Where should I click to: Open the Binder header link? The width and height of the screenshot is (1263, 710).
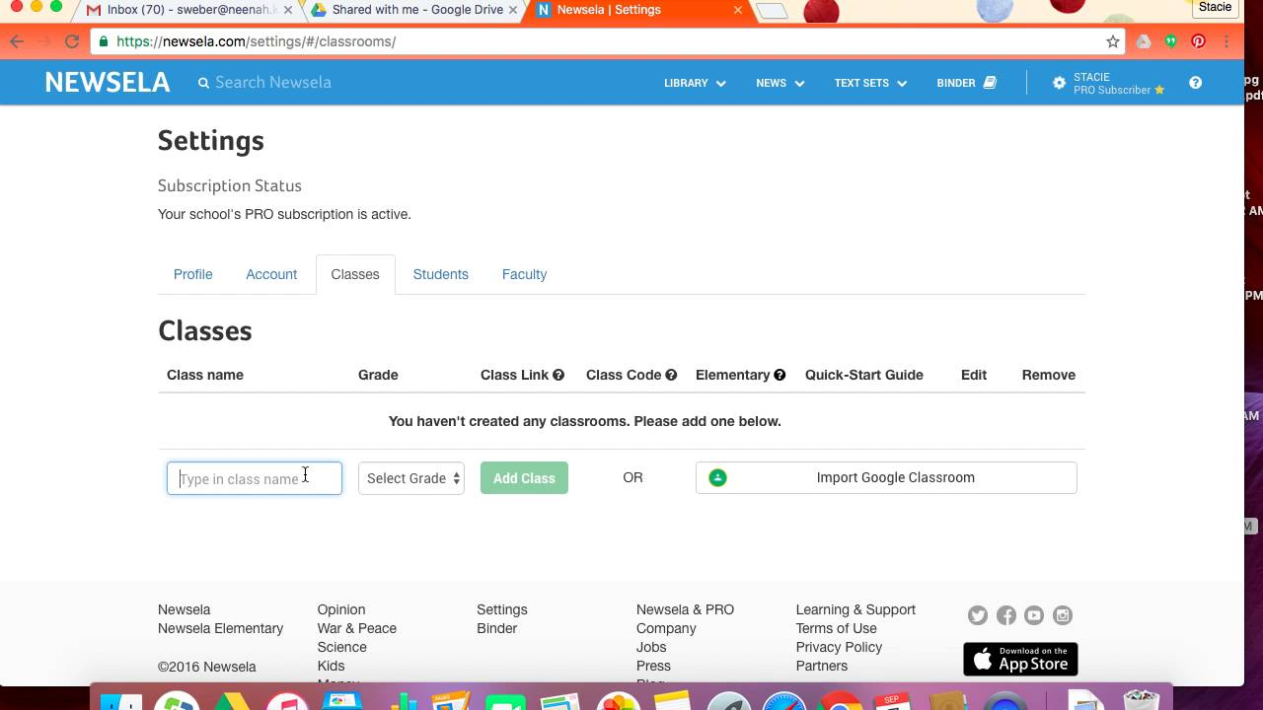(967, 83)
